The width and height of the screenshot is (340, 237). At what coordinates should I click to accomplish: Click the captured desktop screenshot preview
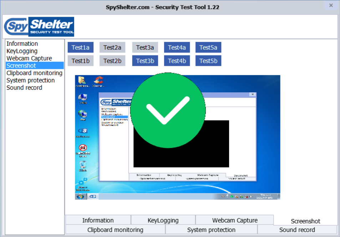pyautogui.click(x=178, y=137)
